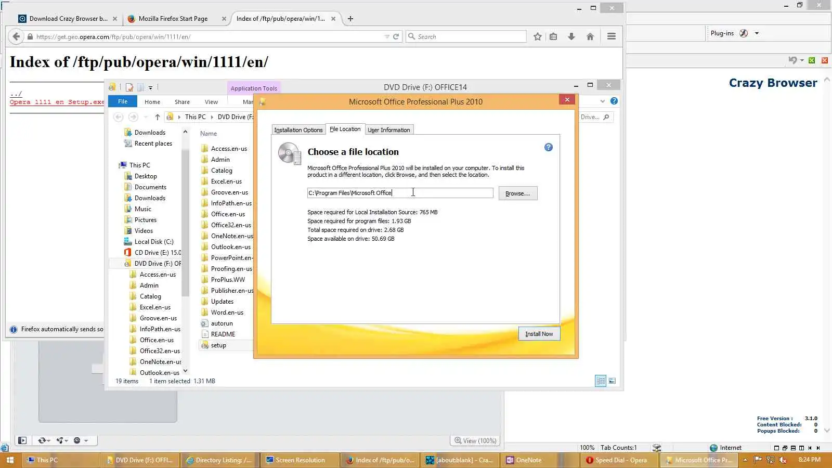Click Explorer ribbon help icon

tap(614, 101)
